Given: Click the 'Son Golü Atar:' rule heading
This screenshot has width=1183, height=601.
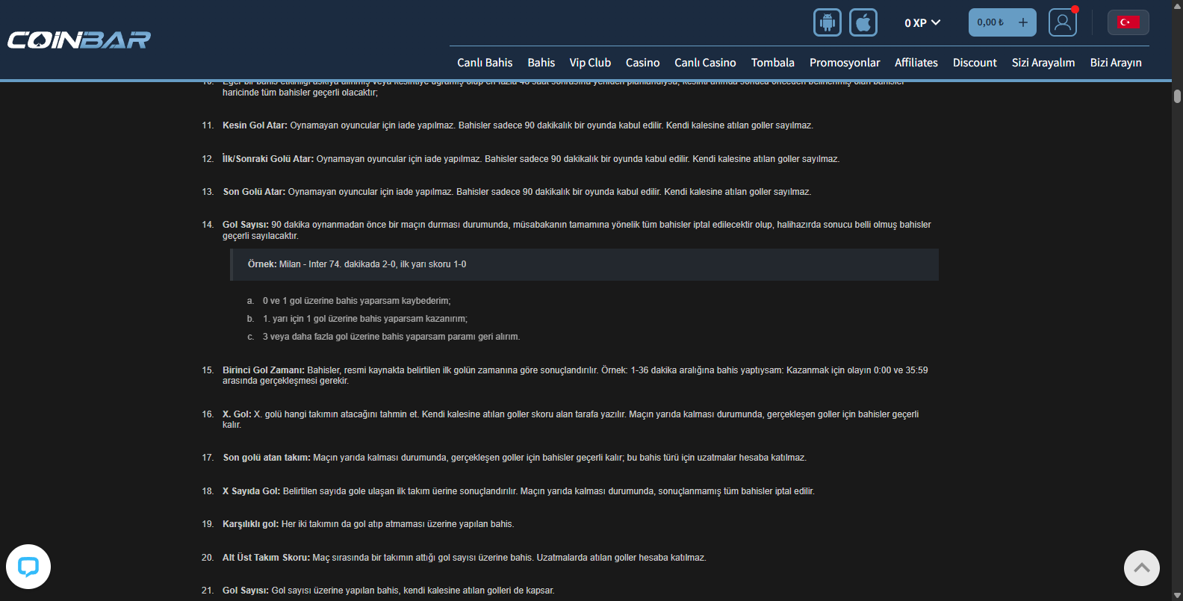Looking at the screenshot, I should tap(254, 192).
